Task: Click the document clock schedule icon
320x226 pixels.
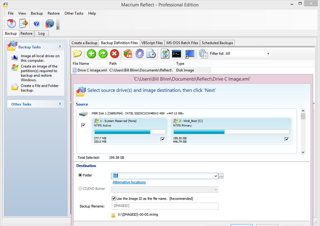Action: (x=151, y=54)
